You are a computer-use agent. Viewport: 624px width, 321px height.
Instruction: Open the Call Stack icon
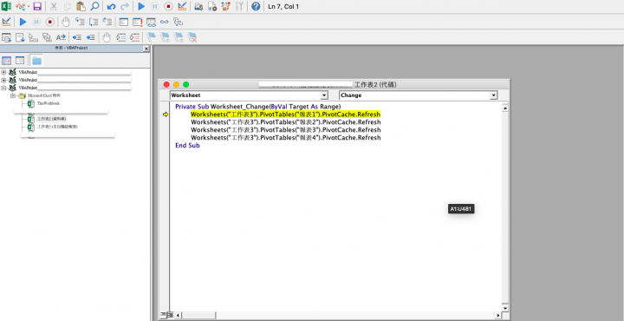178,22
